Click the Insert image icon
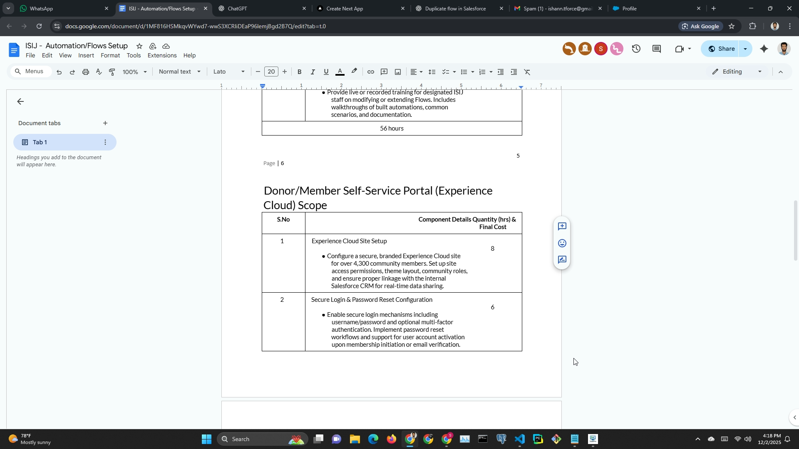 coord(398,72)
